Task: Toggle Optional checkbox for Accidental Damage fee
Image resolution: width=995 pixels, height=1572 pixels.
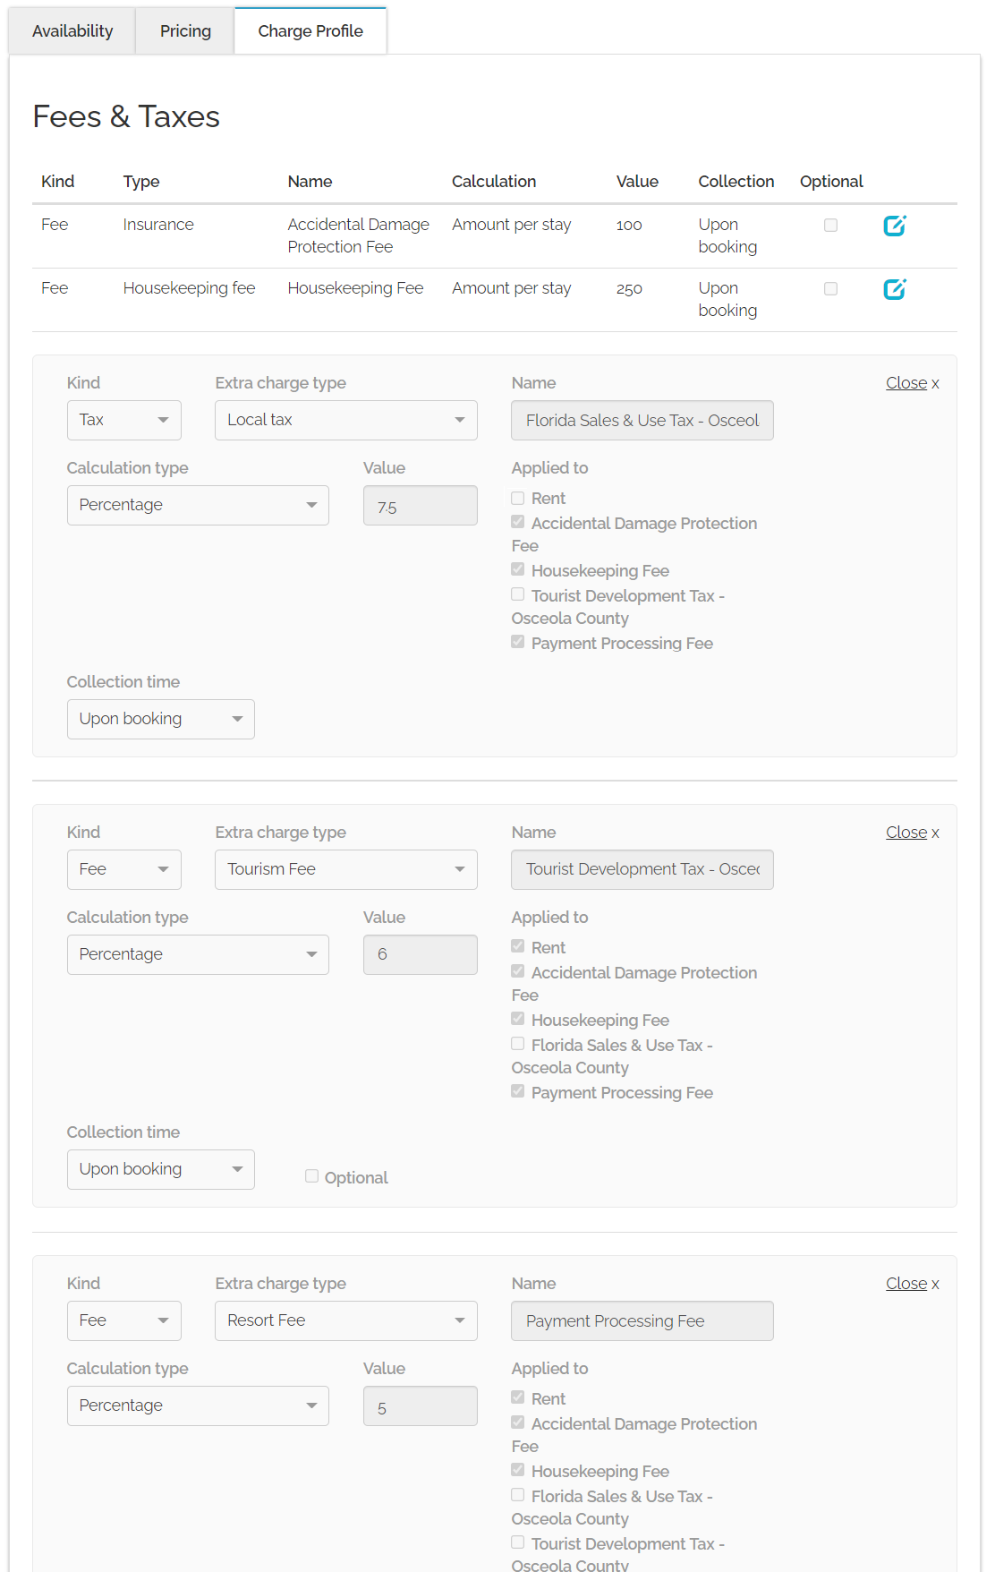Action: tap(830, 226)
